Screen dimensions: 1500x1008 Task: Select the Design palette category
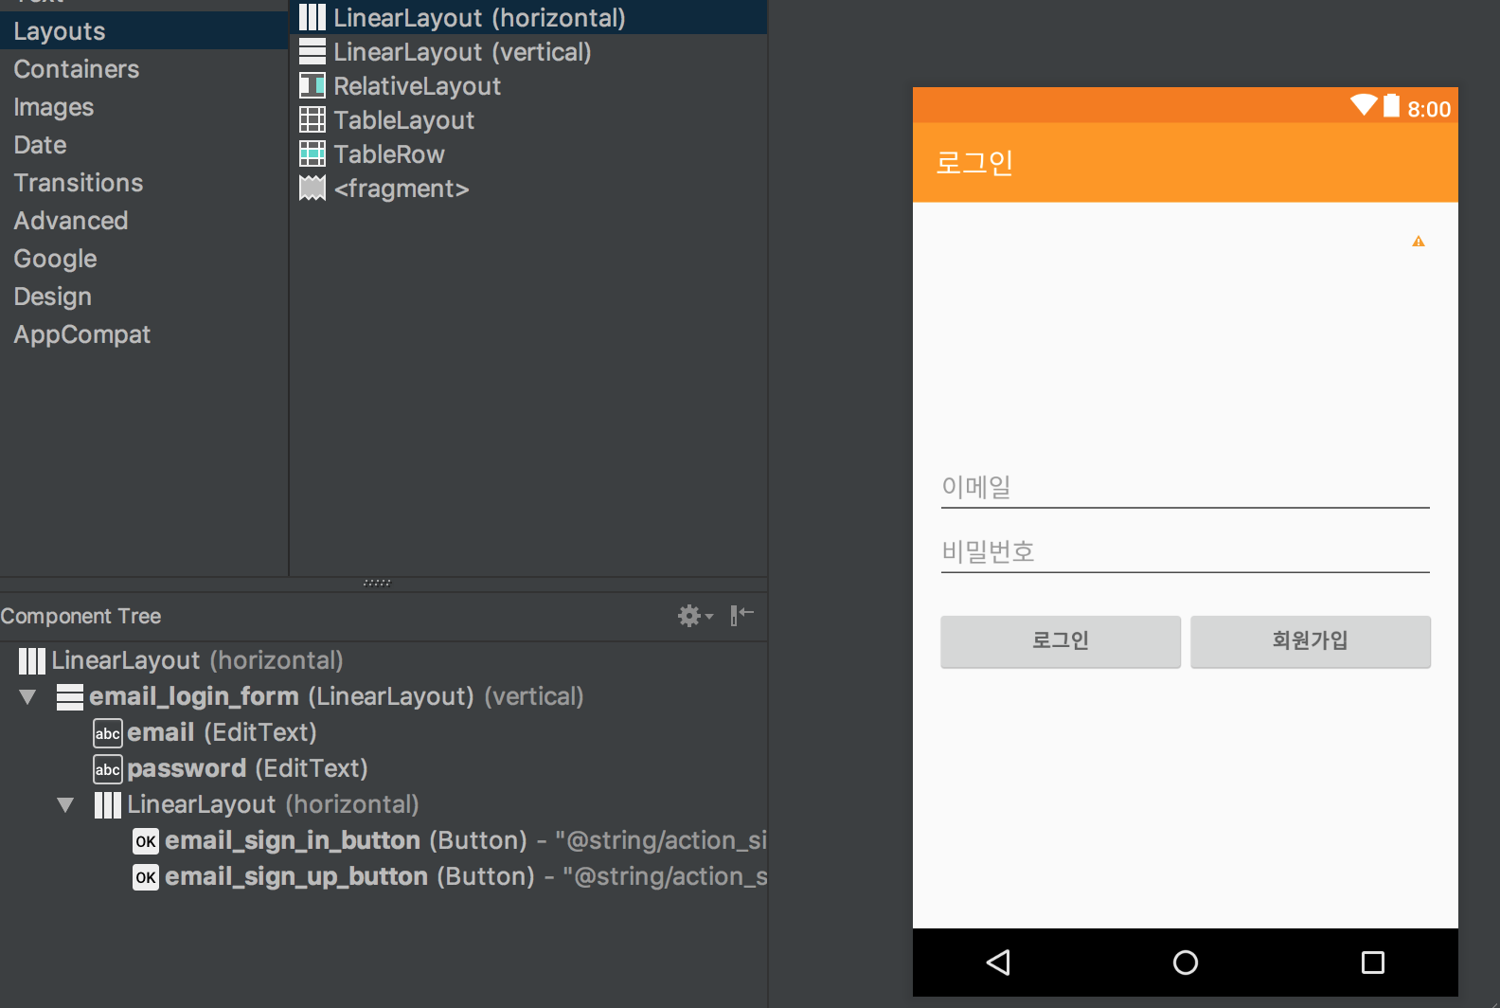144,297
